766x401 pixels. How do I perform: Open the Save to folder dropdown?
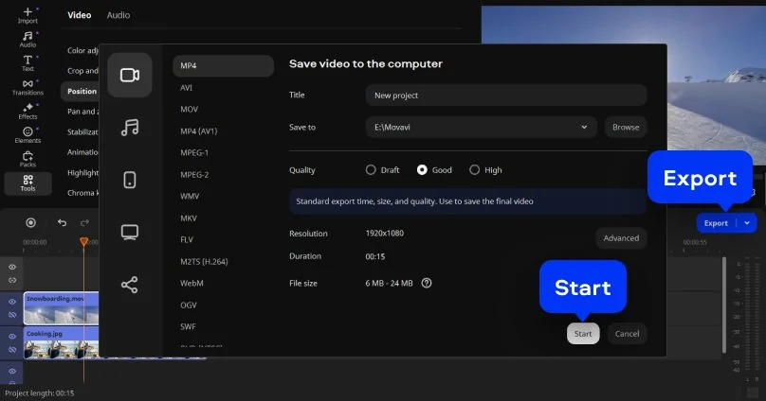[585, 127]
